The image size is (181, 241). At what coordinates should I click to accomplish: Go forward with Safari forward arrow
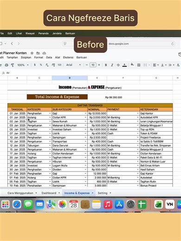(x=19, y=44)
